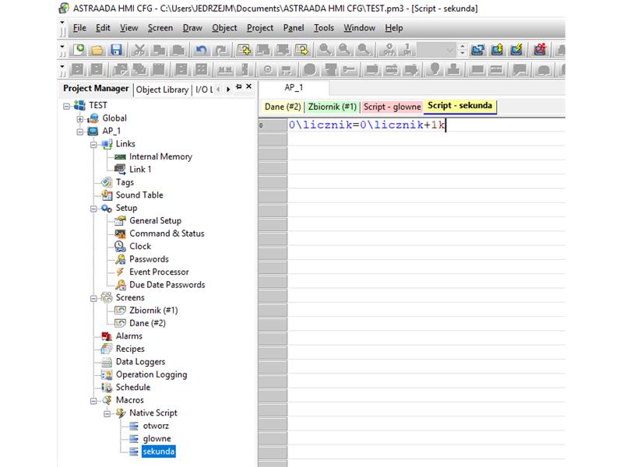The image size is (623, 467).
Task: Switch to the Dane (#2) editor tab
Action: [x=283, y=107]
